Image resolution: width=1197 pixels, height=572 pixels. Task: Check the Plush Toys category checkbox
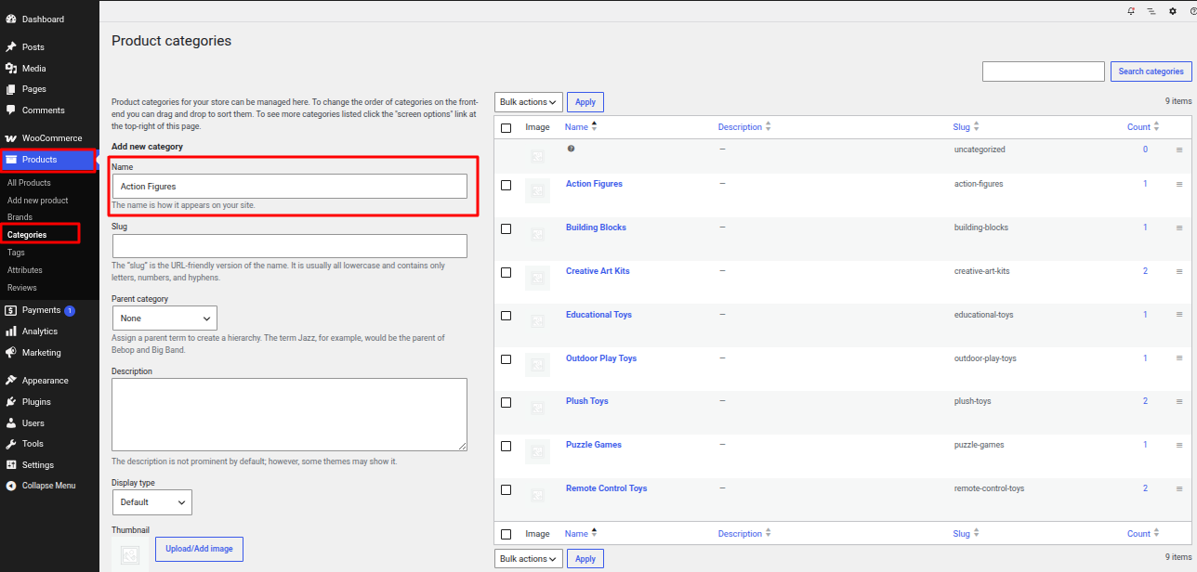pos(506,403)
